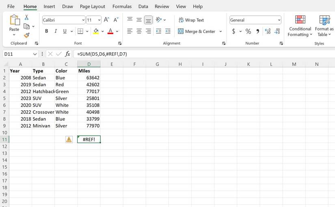Toggle Merge & Center

click(197, 31)
